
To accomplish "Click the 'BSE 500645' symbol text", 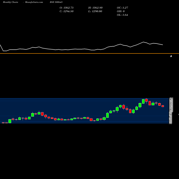I will click(56, 2).
